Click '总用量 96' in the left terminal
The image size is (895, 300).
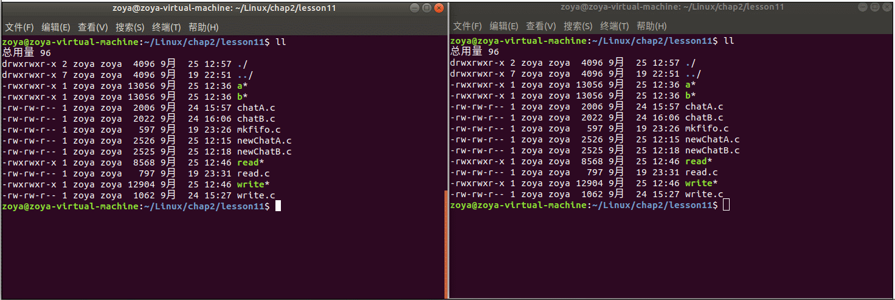tap(27, 53)
